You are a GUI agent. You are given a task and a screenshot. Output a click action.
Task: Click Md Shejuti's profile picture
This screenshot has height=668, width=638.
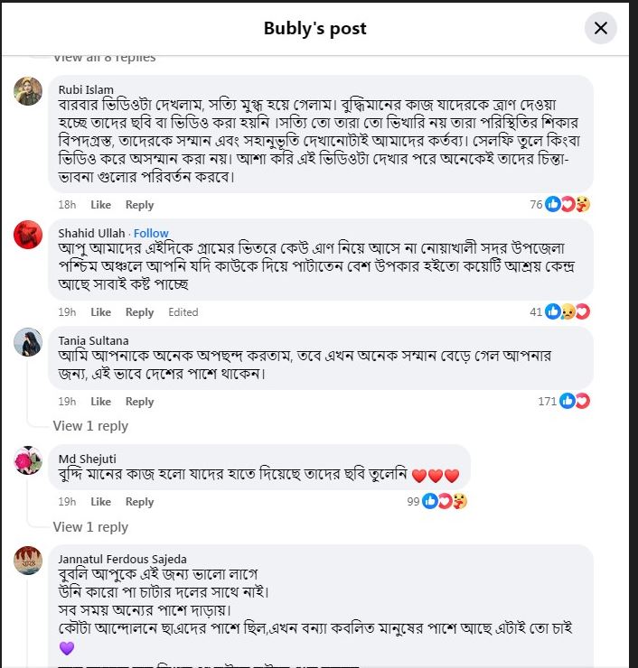pyautogui.click(x=28, y=460)
